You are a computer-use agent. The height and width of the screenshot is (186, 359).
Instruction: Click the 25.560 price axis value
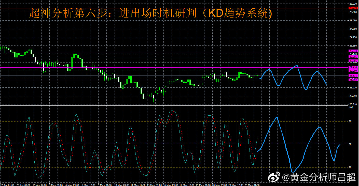(353, 12)
